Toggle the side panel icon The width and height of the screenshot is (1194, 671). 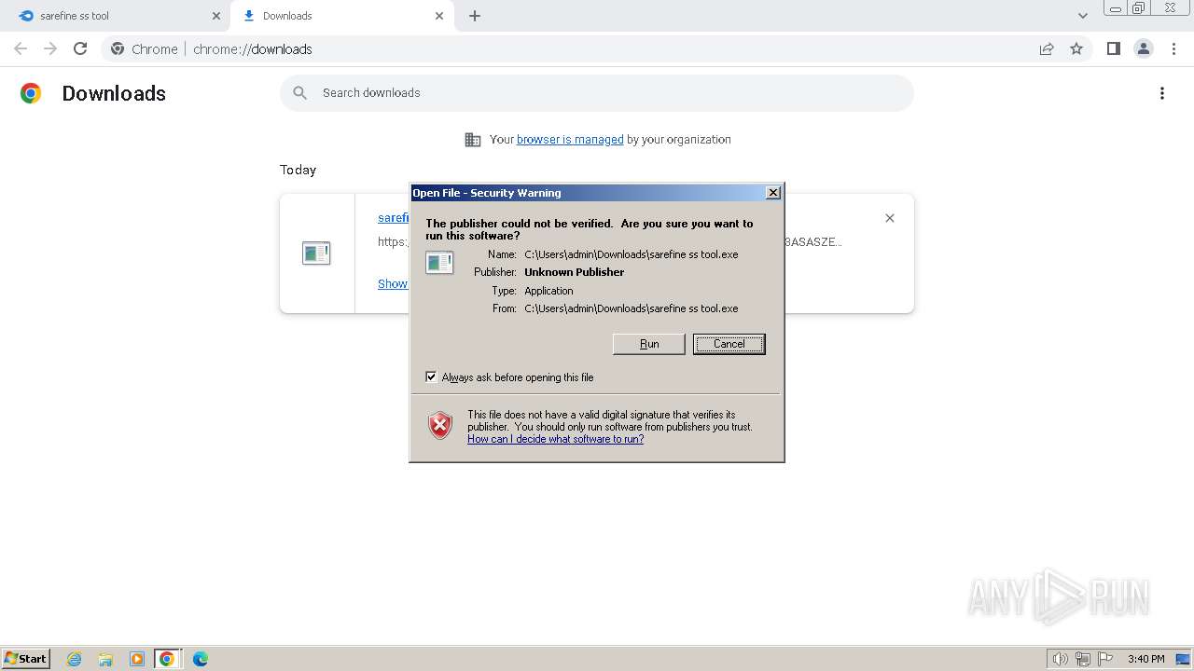[x=1113, y=48]
